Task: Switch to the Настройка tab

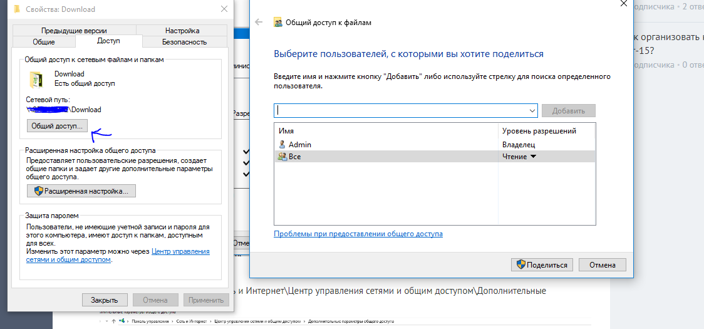Action: click(182, 31)
